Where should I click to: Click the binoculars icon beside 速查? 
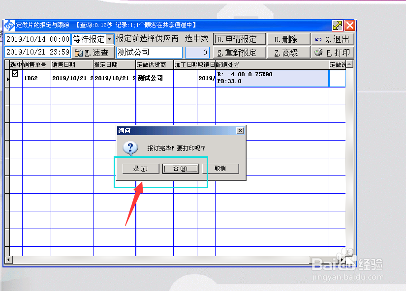pyautogui.click(x=79, y=52)
